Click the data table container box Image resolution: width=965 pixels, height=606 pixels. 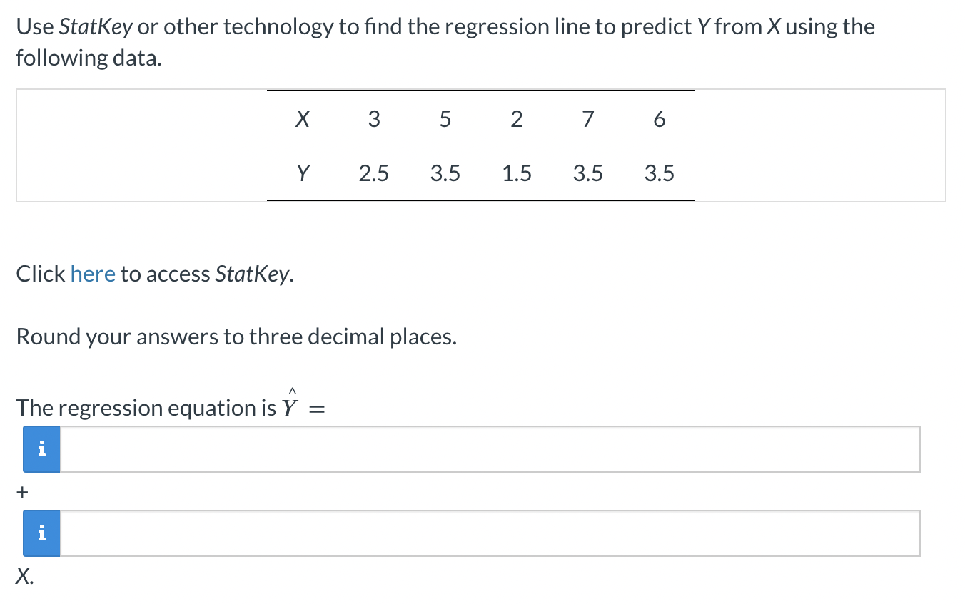481,145
